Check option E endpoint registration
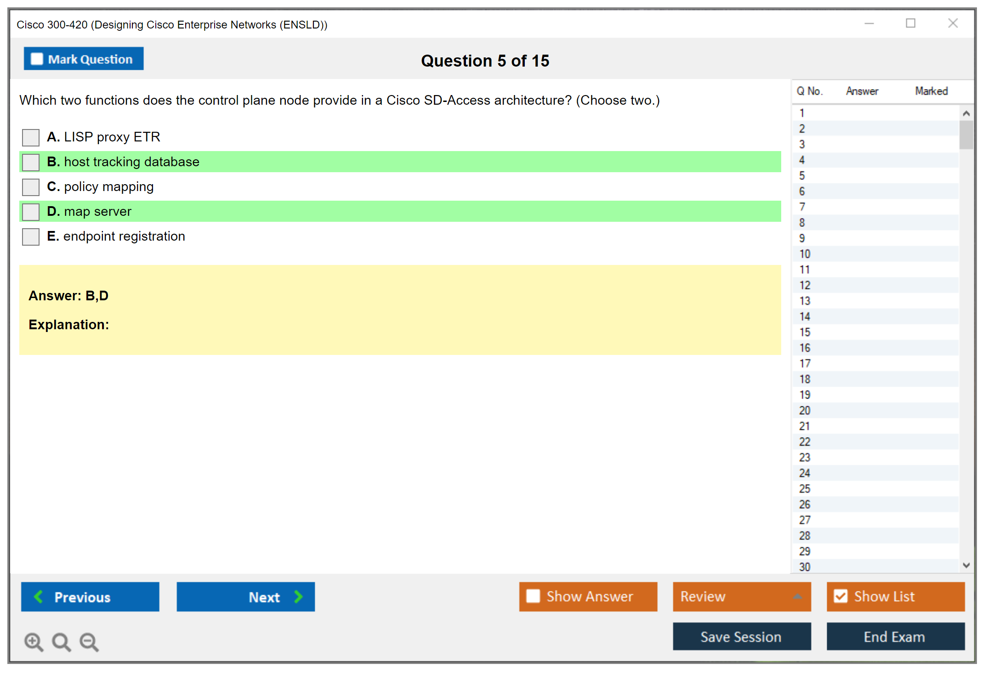 click(31, 236)
